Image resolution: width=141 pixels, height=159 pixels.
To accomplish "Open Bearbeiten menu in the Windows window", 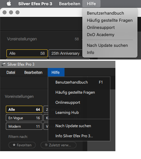I will [x=33, y=73].
